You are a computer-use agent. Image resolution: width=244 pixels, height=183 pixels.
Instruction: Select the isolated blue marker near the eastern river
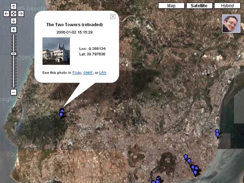217,133
